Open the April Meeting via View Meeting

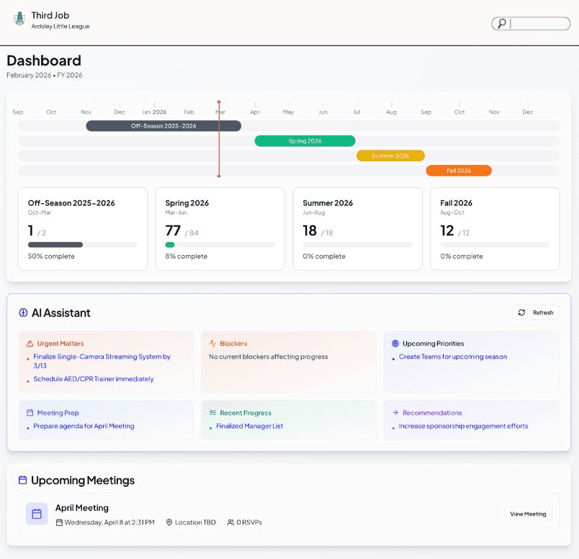[x=527, y=514]
